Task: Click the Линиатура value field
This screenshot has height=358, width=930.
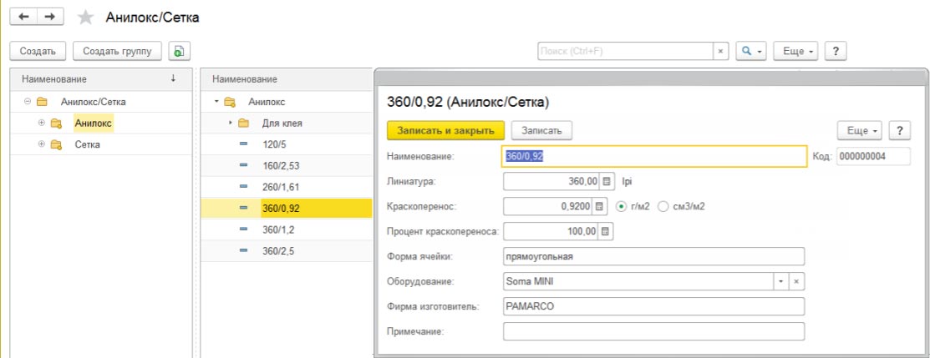Action: click(x=551, y=181)
